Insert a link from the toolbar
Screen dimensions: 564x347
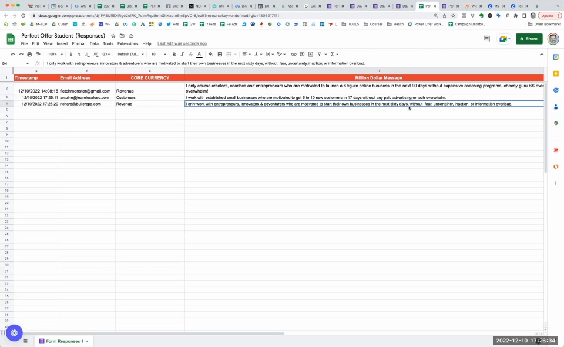coord(294,54)
